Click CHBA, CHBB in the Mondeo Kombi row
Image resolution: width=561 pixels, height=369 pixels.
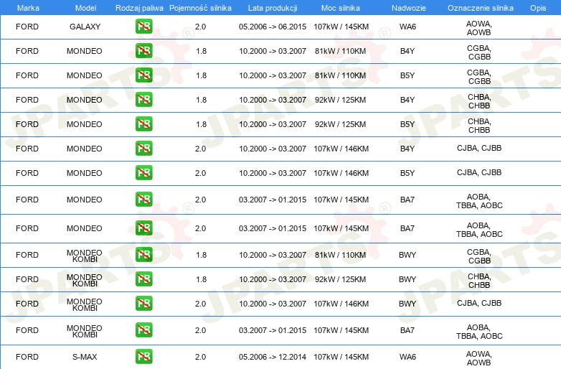pos(479,280)
